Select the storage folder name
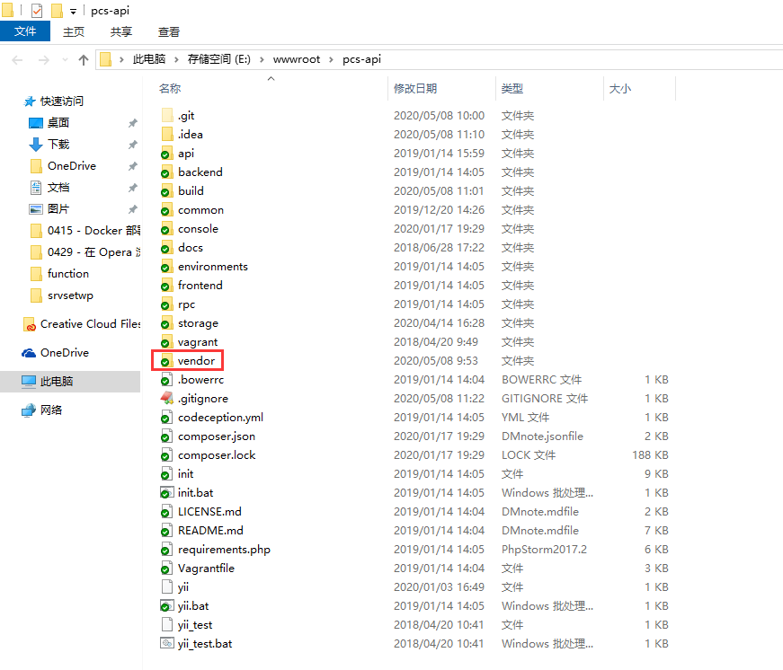The height and width of the screenshot is (670, 783). click(x=199, y=323)
